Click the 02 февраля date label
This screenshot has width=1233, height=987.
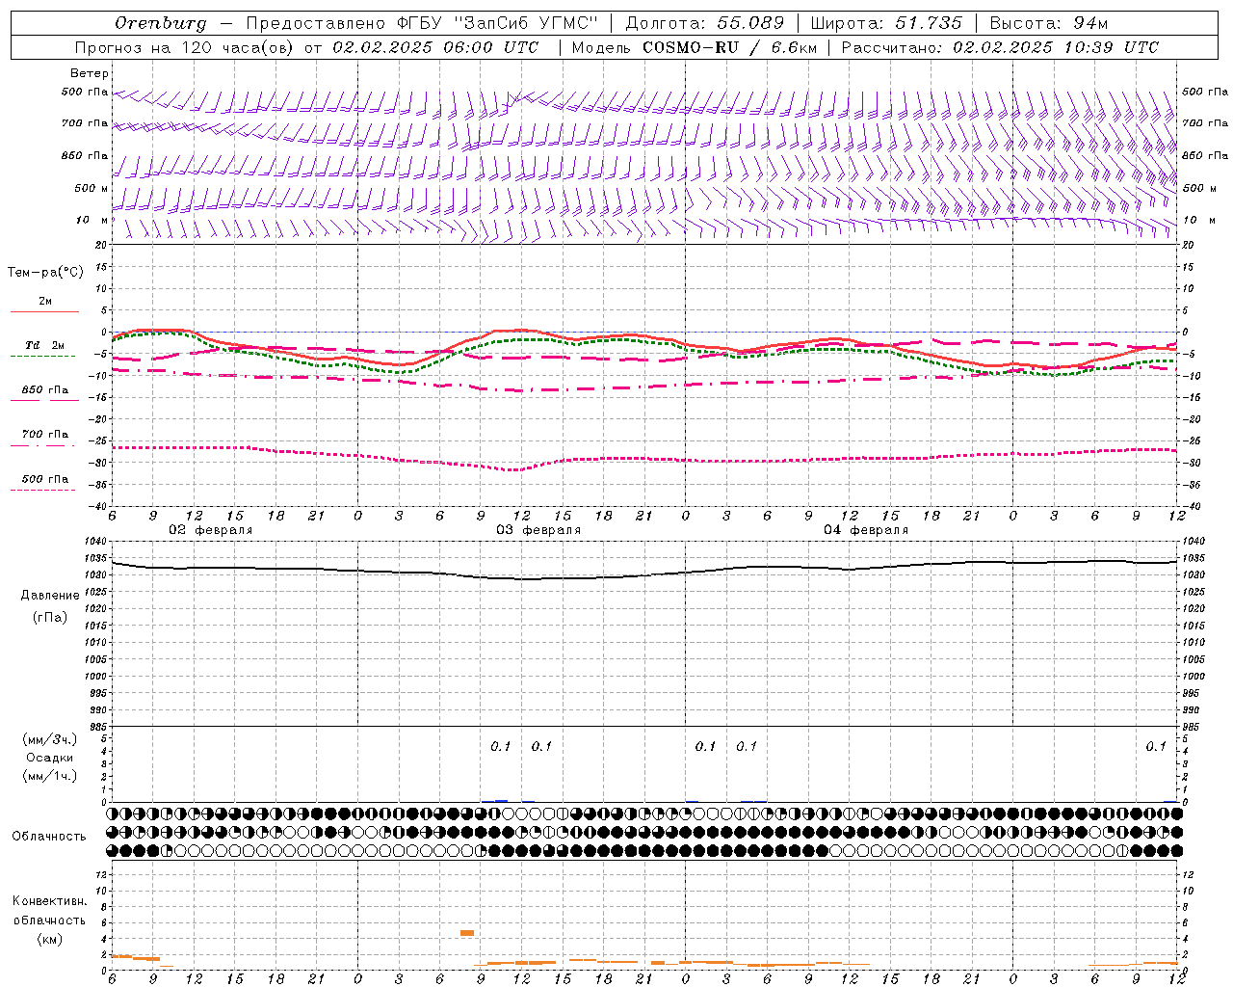point(211,530)
